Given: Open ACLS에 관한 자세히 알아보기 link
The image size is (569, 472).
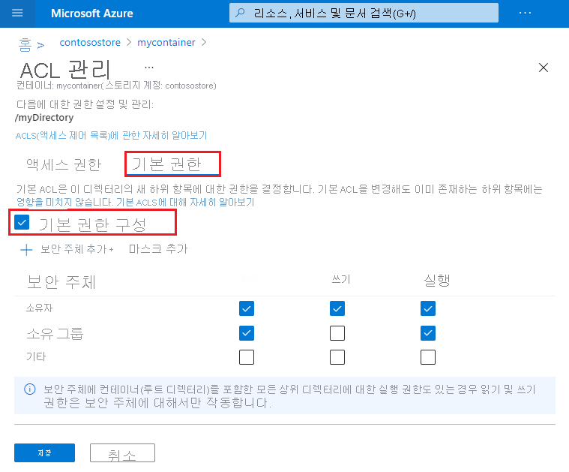Looking at the screenshot, I should [x=111, y=136].
